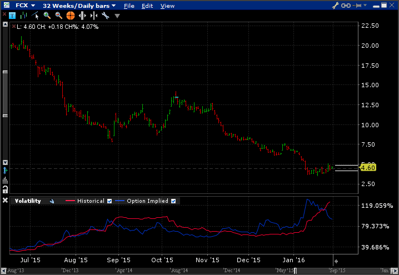
Task: Click the Sep '15 date label
Action: 118,260
